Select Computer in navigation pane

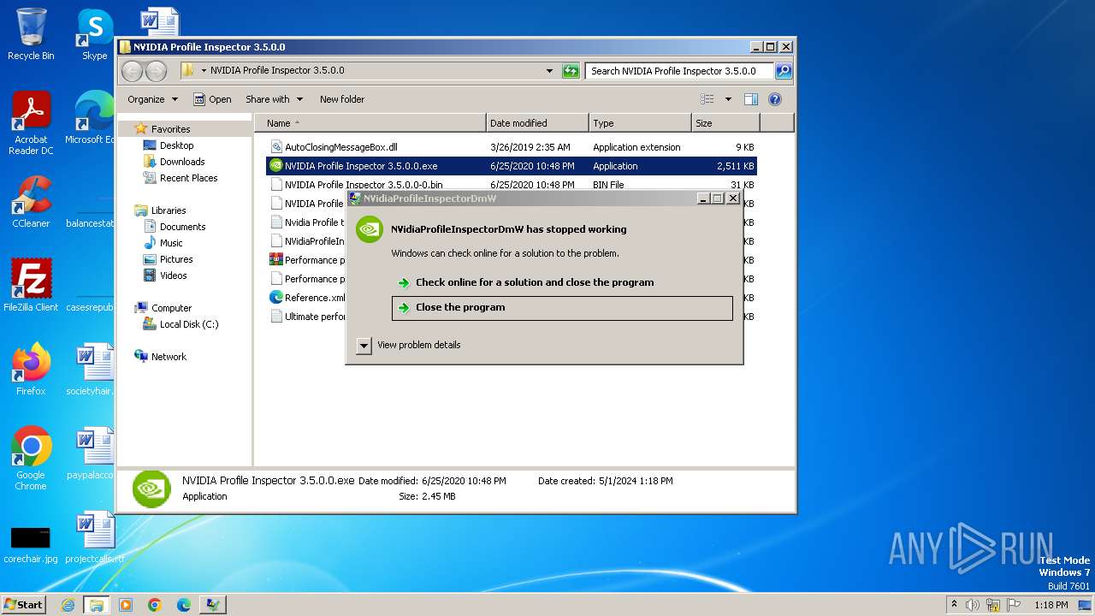point(171,308)
